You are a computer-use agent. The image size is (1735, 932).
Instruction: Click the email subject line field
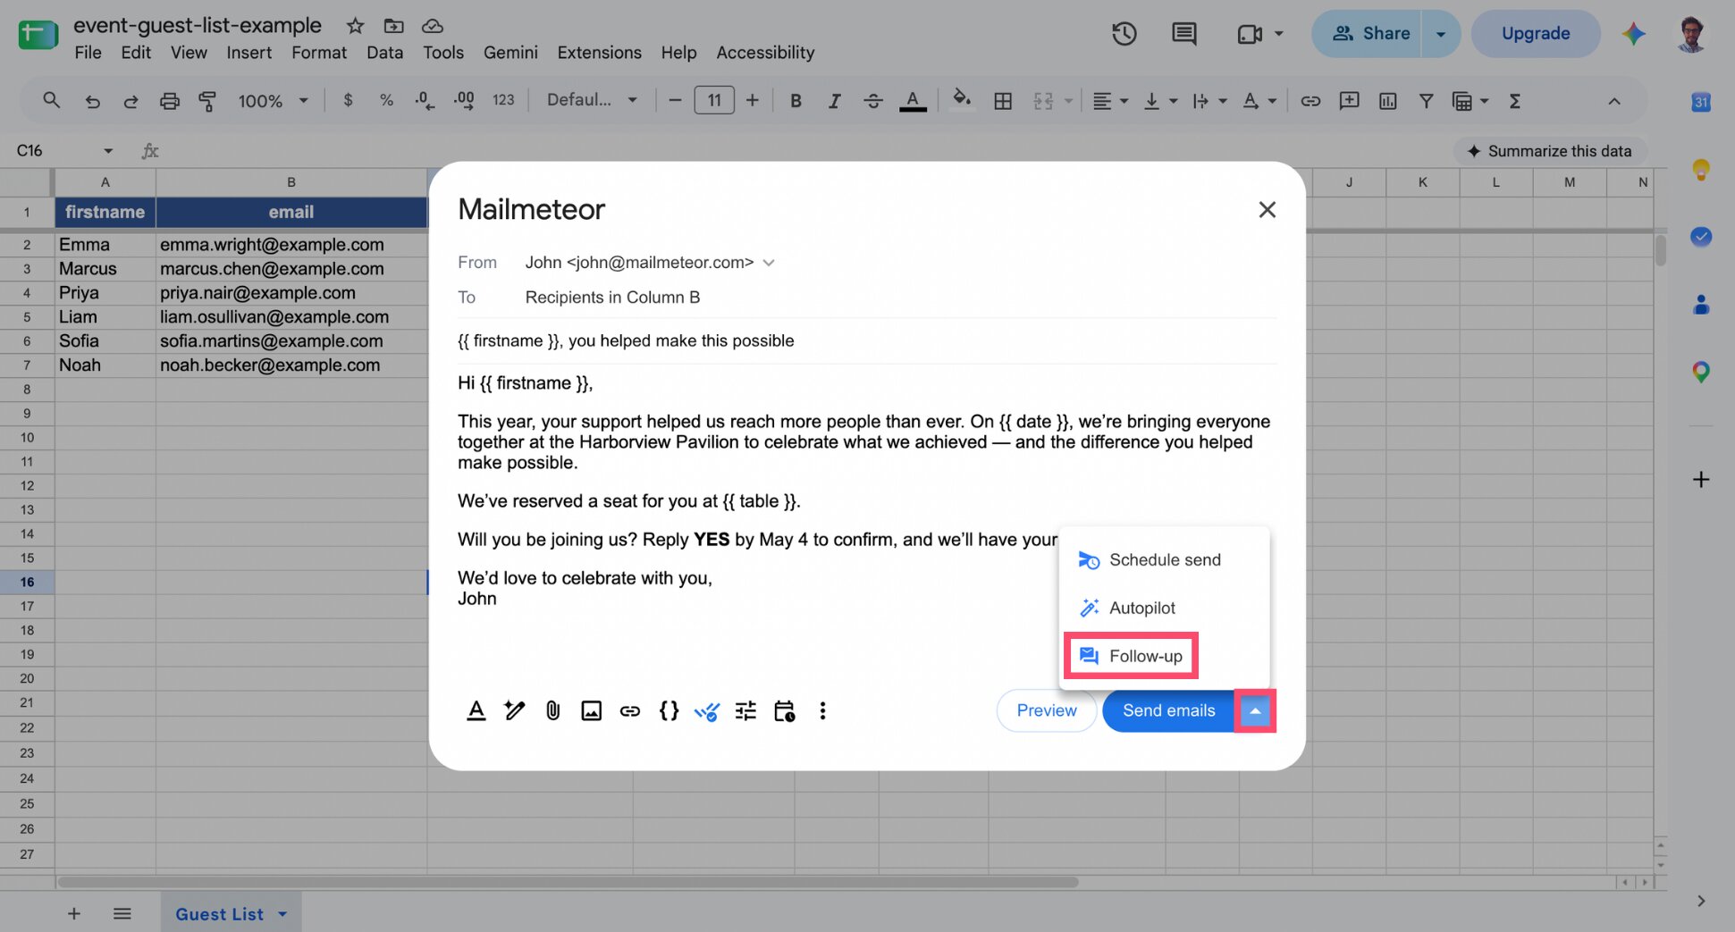[867, 340]
